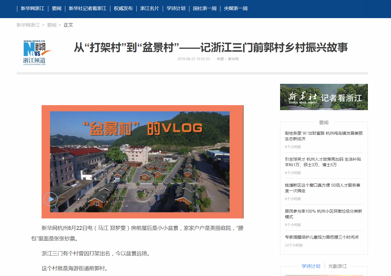Switch to the 光影浙江 sidebar tab
Image resolution: width=391 pixels, height=276 pixels.
(337, 266)
